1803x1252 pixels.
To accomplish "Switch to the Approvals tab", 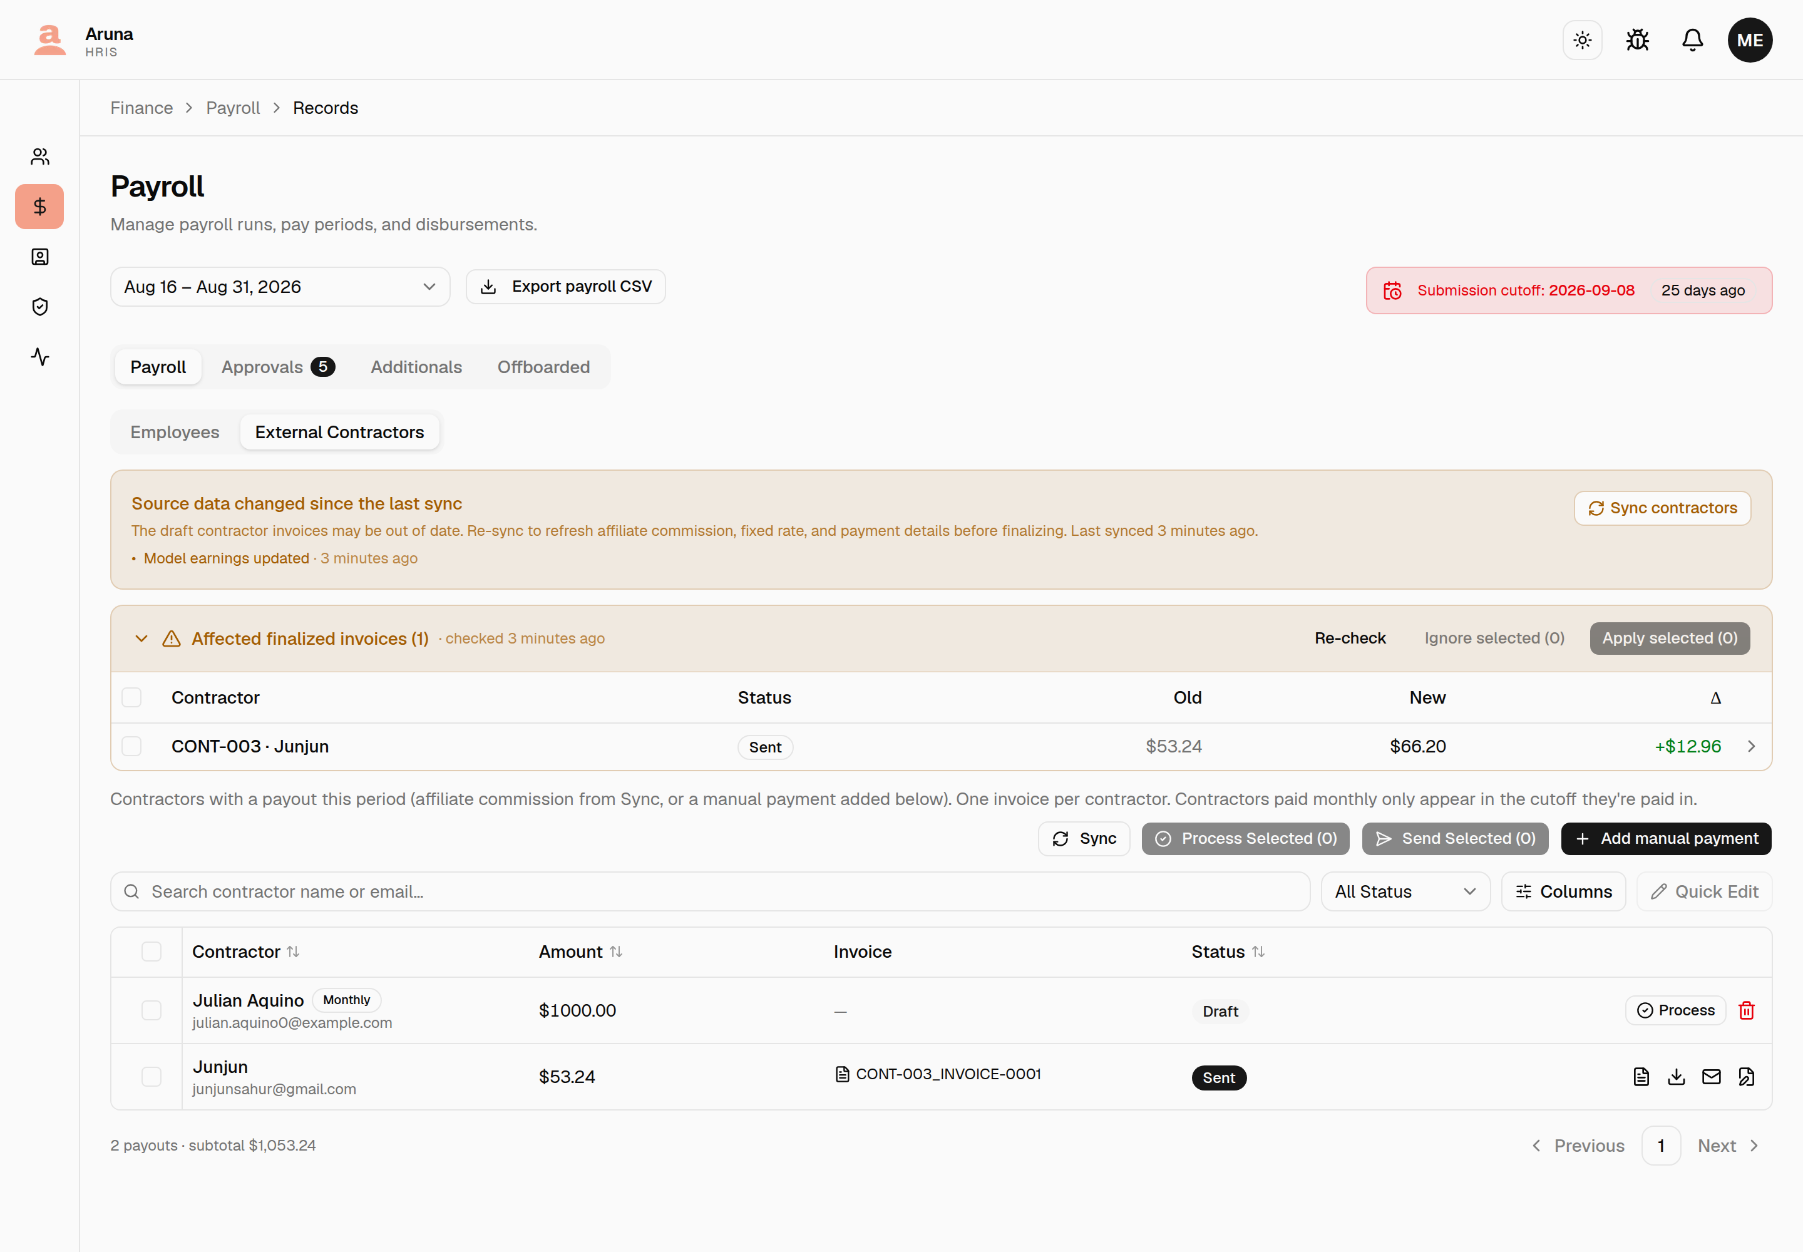I will [x=278, y=366].
